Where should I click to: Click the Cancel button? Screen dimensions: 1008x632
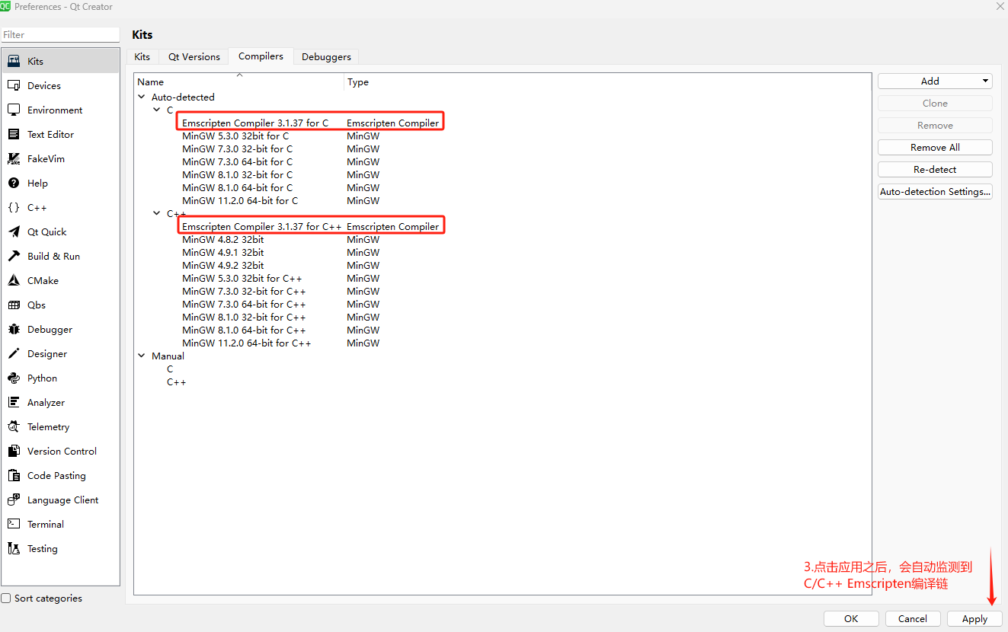(913, 619)
